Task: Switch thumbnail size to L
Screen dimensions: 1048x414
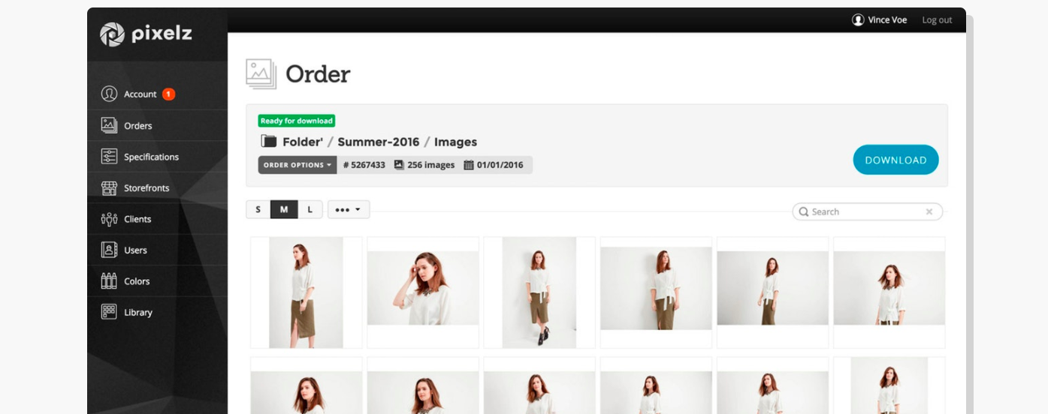Action: click(x=310, y=209)
